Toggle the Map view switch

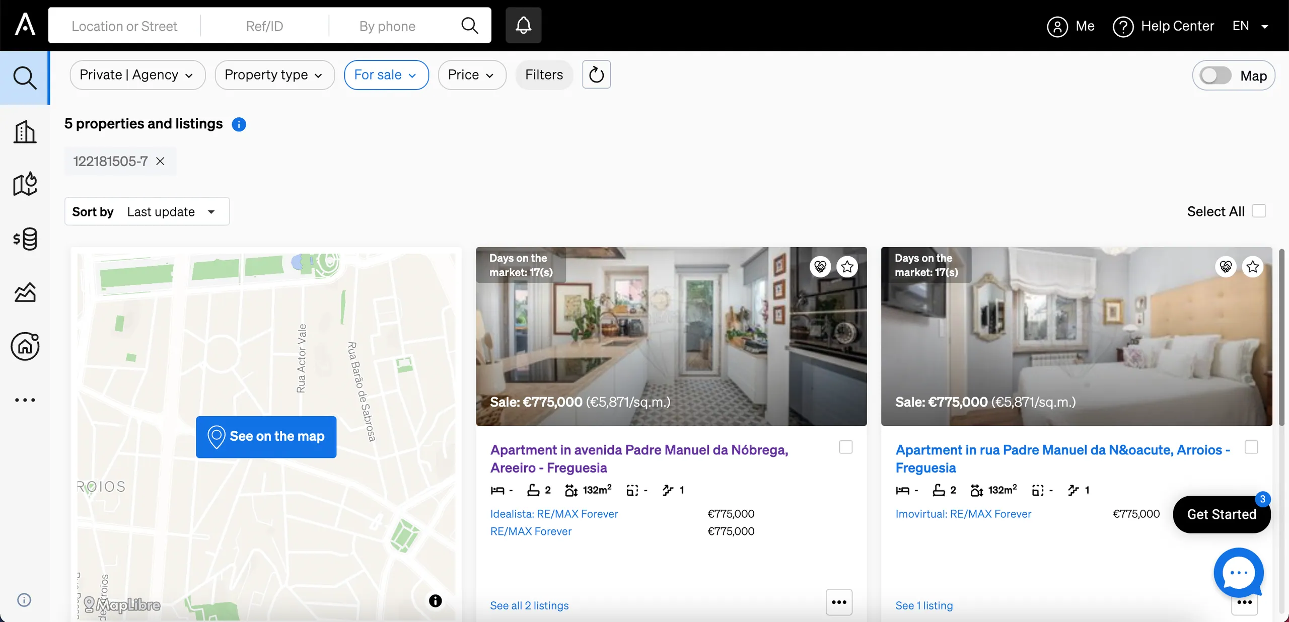tap(1215, 75)
